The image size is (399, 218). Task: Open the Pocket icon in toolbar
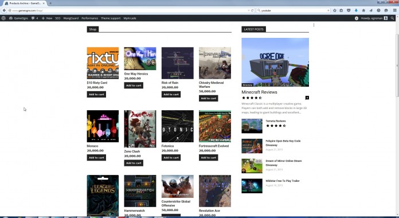(349, 10)
